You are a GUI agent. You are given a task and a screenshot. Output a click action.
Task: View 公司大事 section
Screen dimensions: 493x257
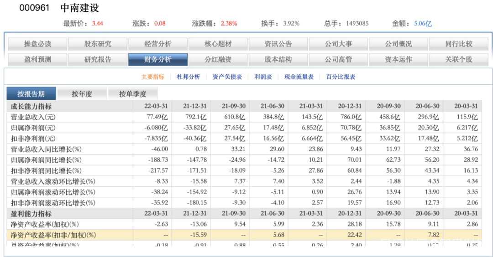(338, 44)
